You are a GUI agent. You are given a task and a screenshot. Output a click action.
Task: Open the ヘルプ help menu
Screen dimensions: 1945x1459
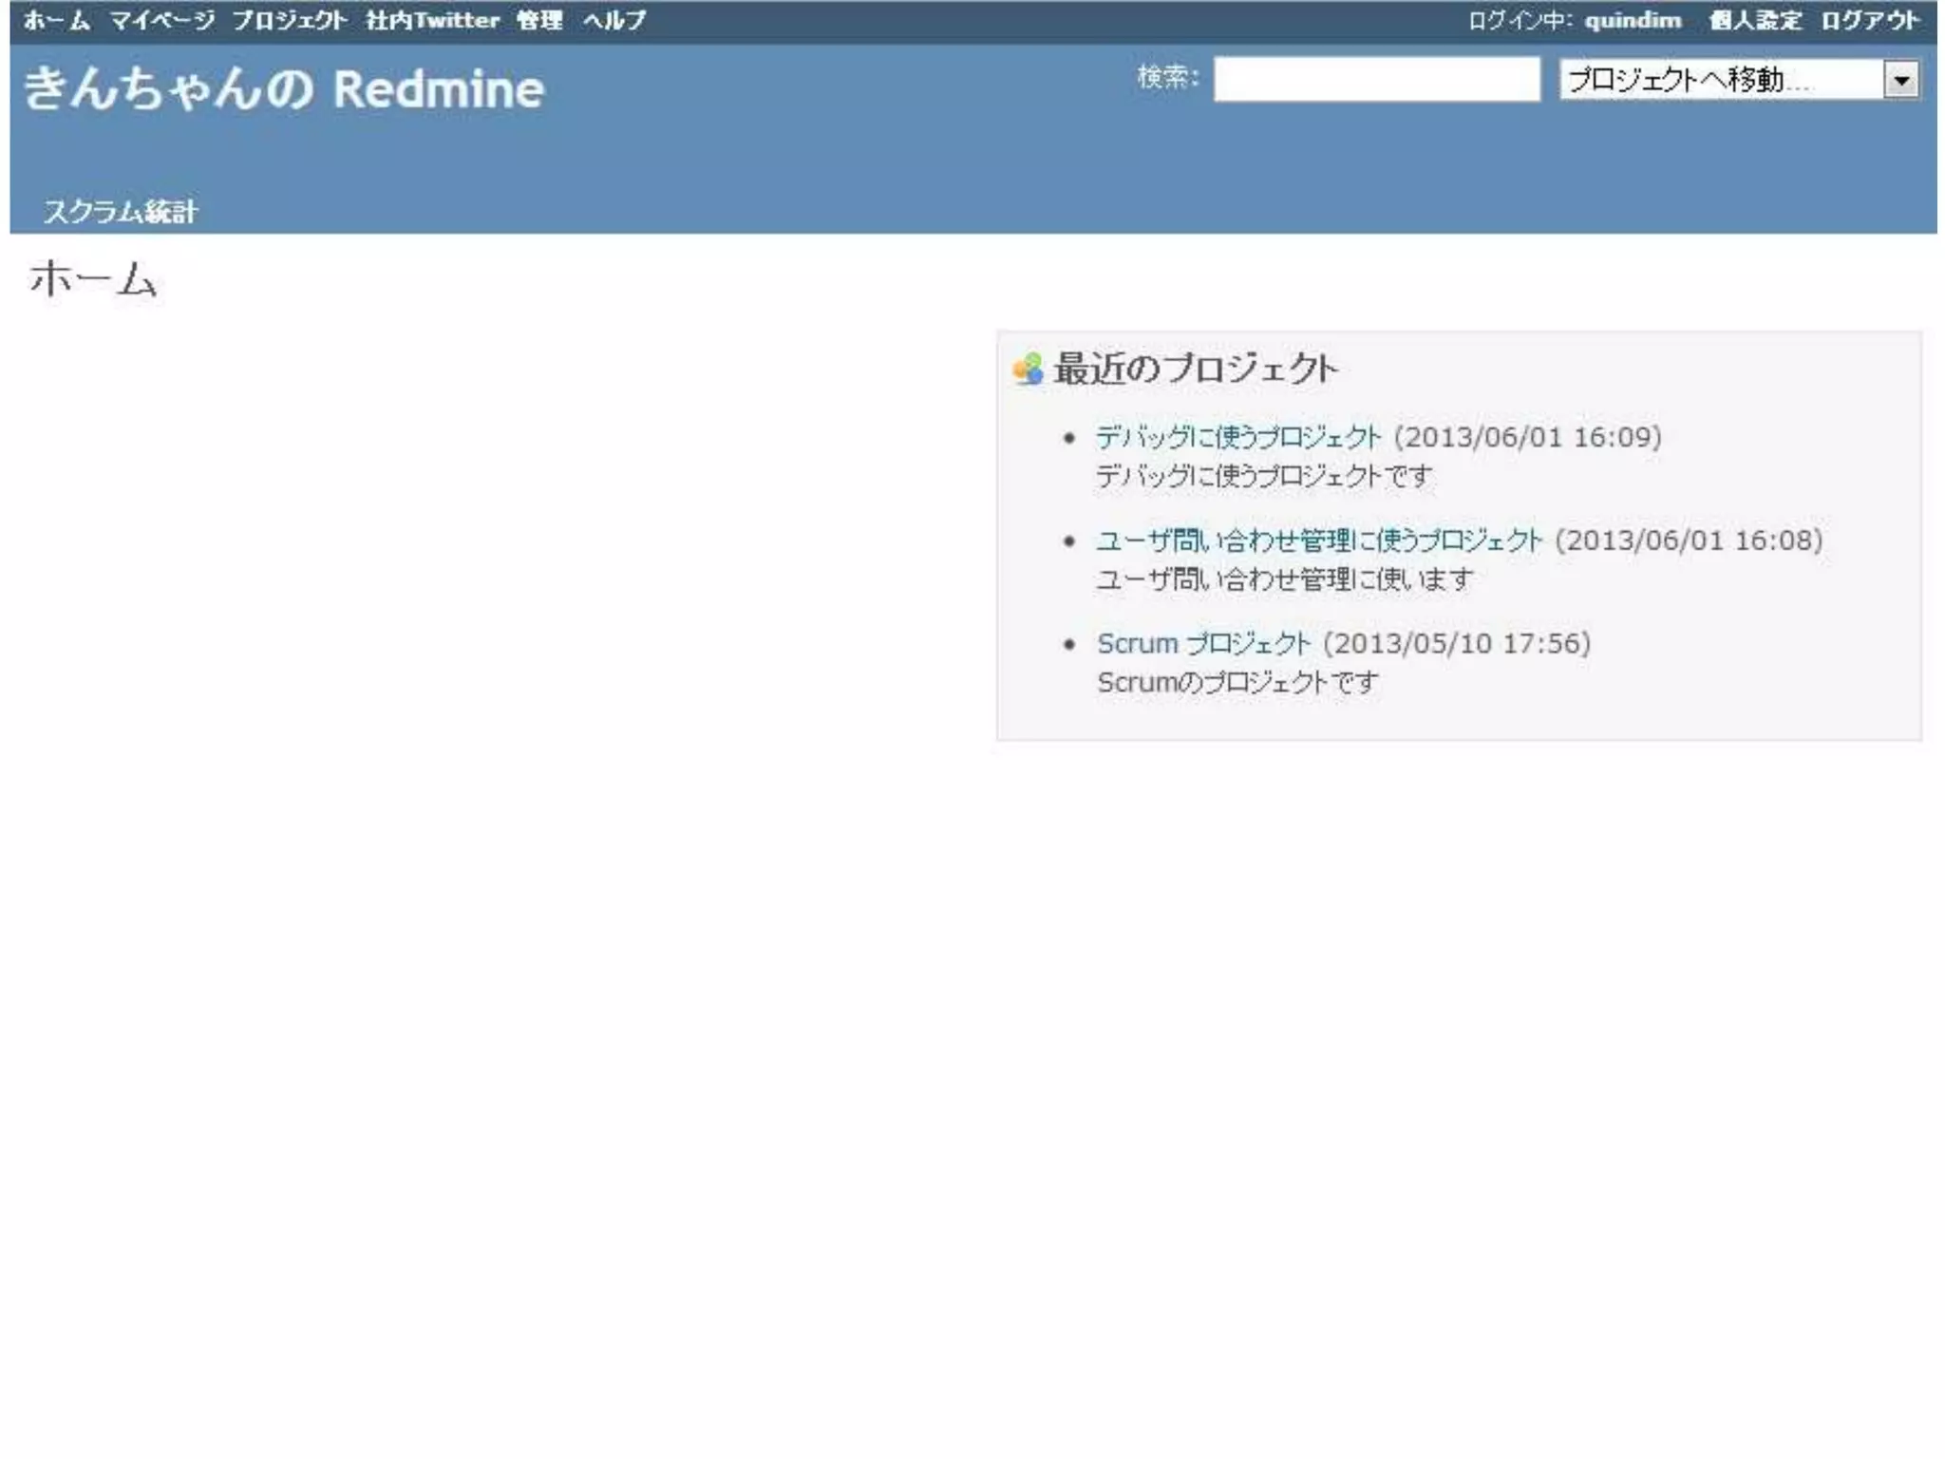614,20
